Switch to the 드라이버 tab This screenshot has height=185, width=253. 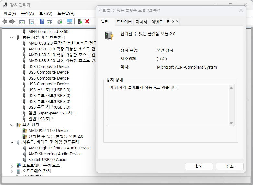124,22
